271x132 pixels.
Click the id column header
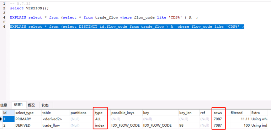[8, 113]
